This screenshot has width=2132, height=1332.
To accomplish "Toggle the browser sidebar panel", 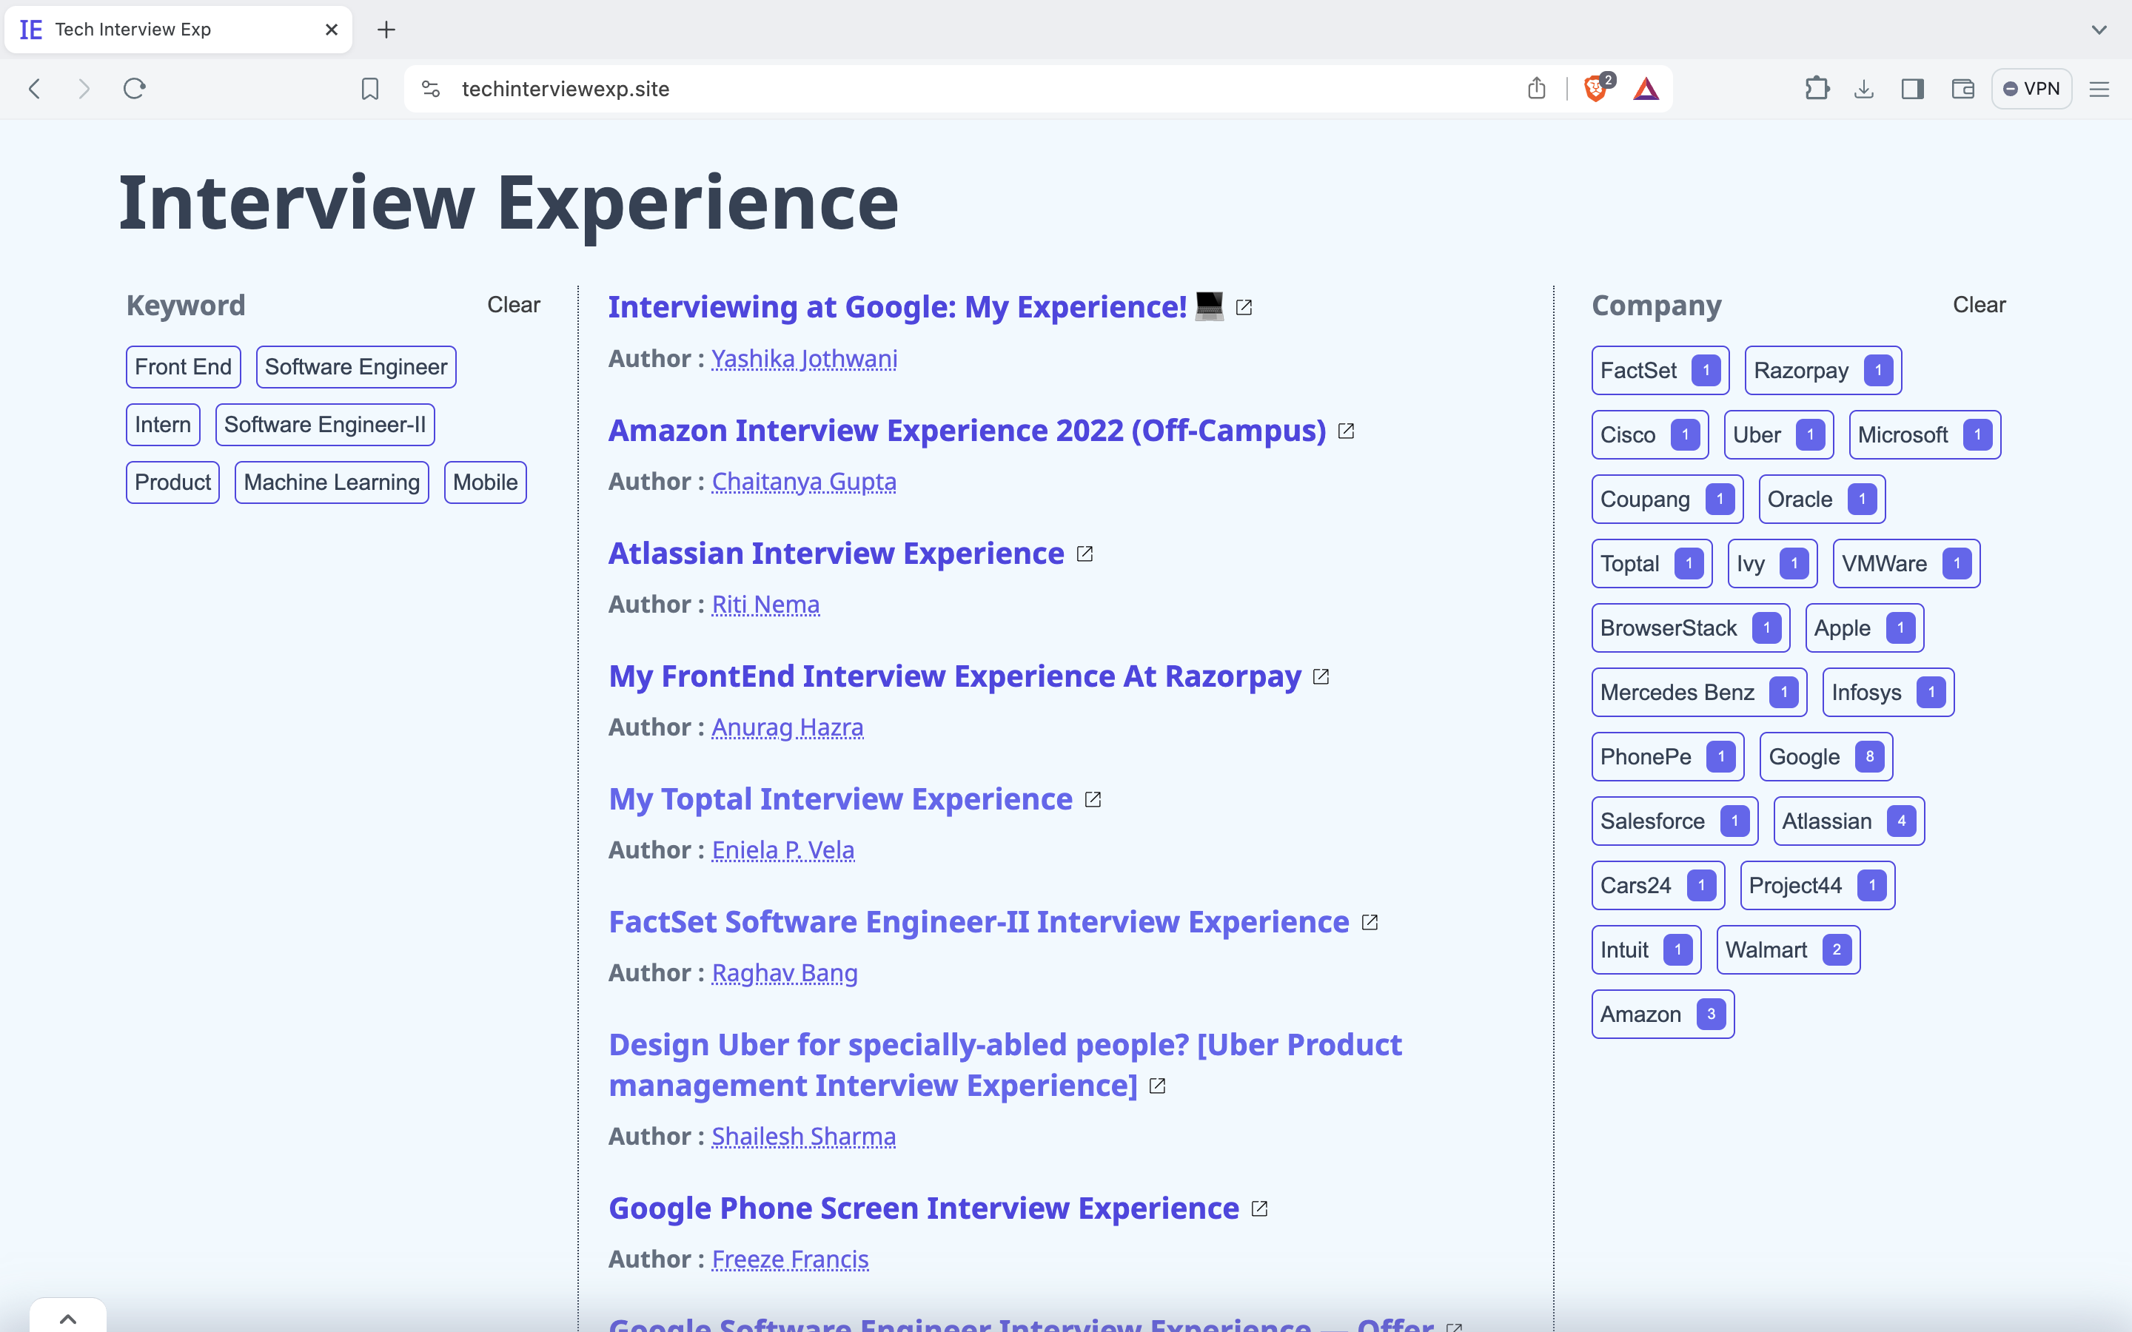I will 1913,89.
